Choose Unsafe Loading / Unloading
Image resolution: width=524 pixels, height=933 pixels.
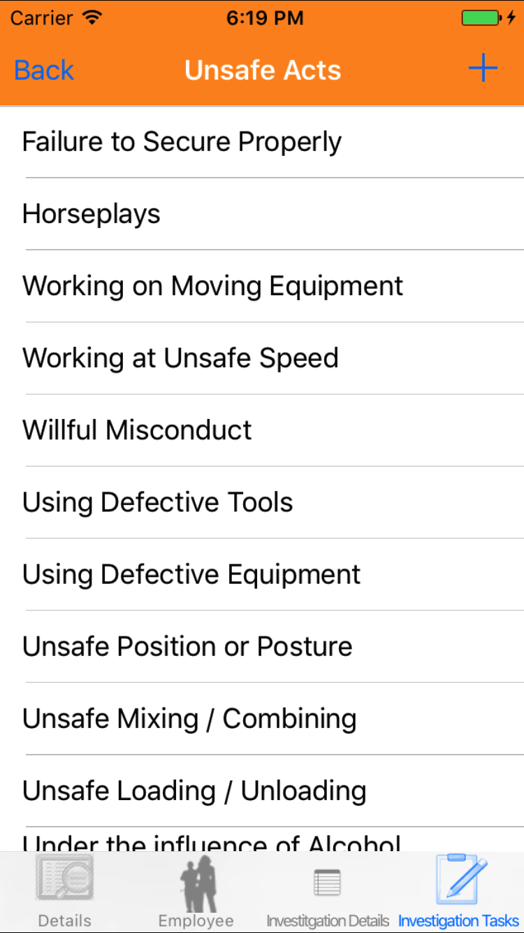pyautogui.click(x=194, y=790)
